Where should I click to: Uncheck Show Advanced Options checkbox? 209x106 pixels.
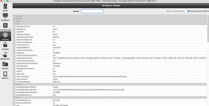click(x=189, y=11)
